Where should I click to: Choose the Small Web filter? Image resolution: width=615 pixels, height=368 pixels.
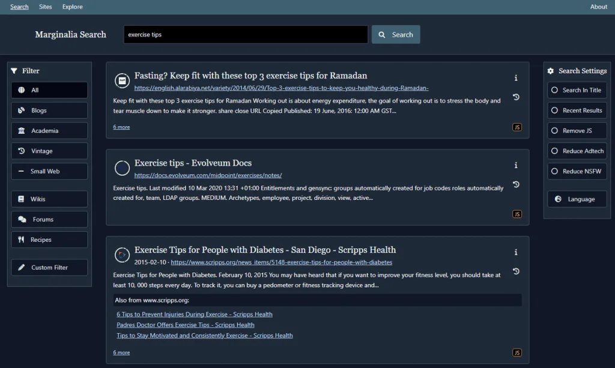tap(49, 171)
